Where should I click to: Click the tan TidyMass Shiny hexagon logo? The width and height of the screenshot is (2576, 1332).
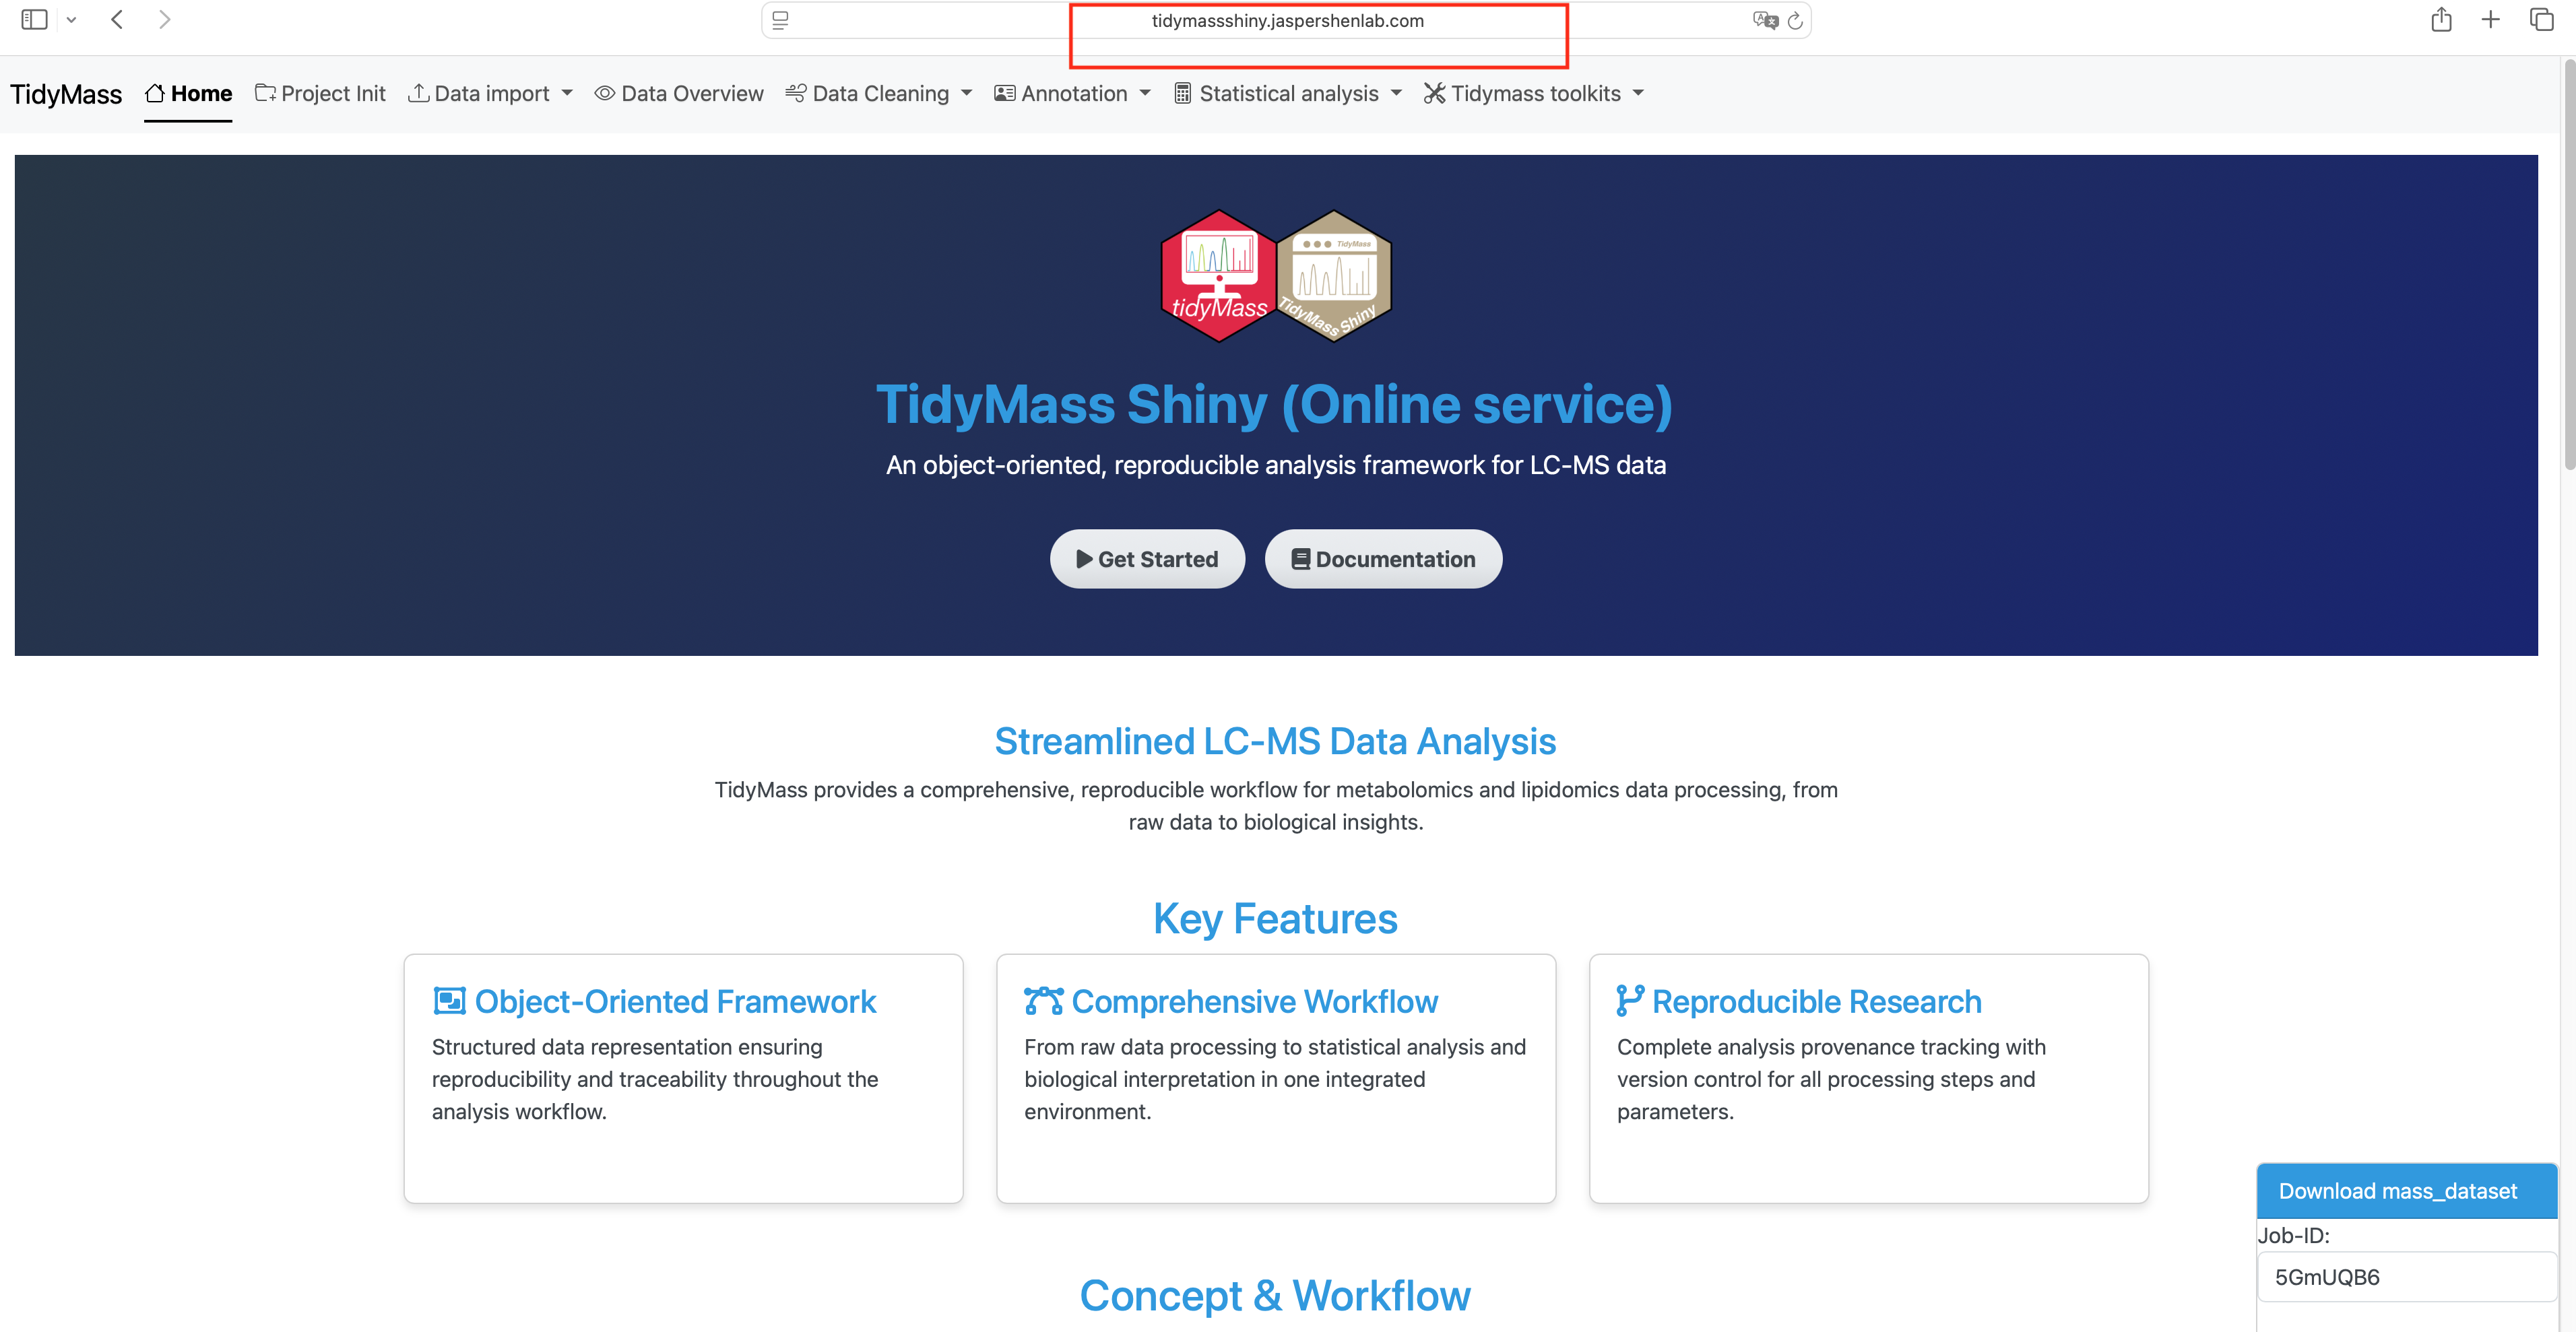pyautogui.click(x=1334, y=276)
